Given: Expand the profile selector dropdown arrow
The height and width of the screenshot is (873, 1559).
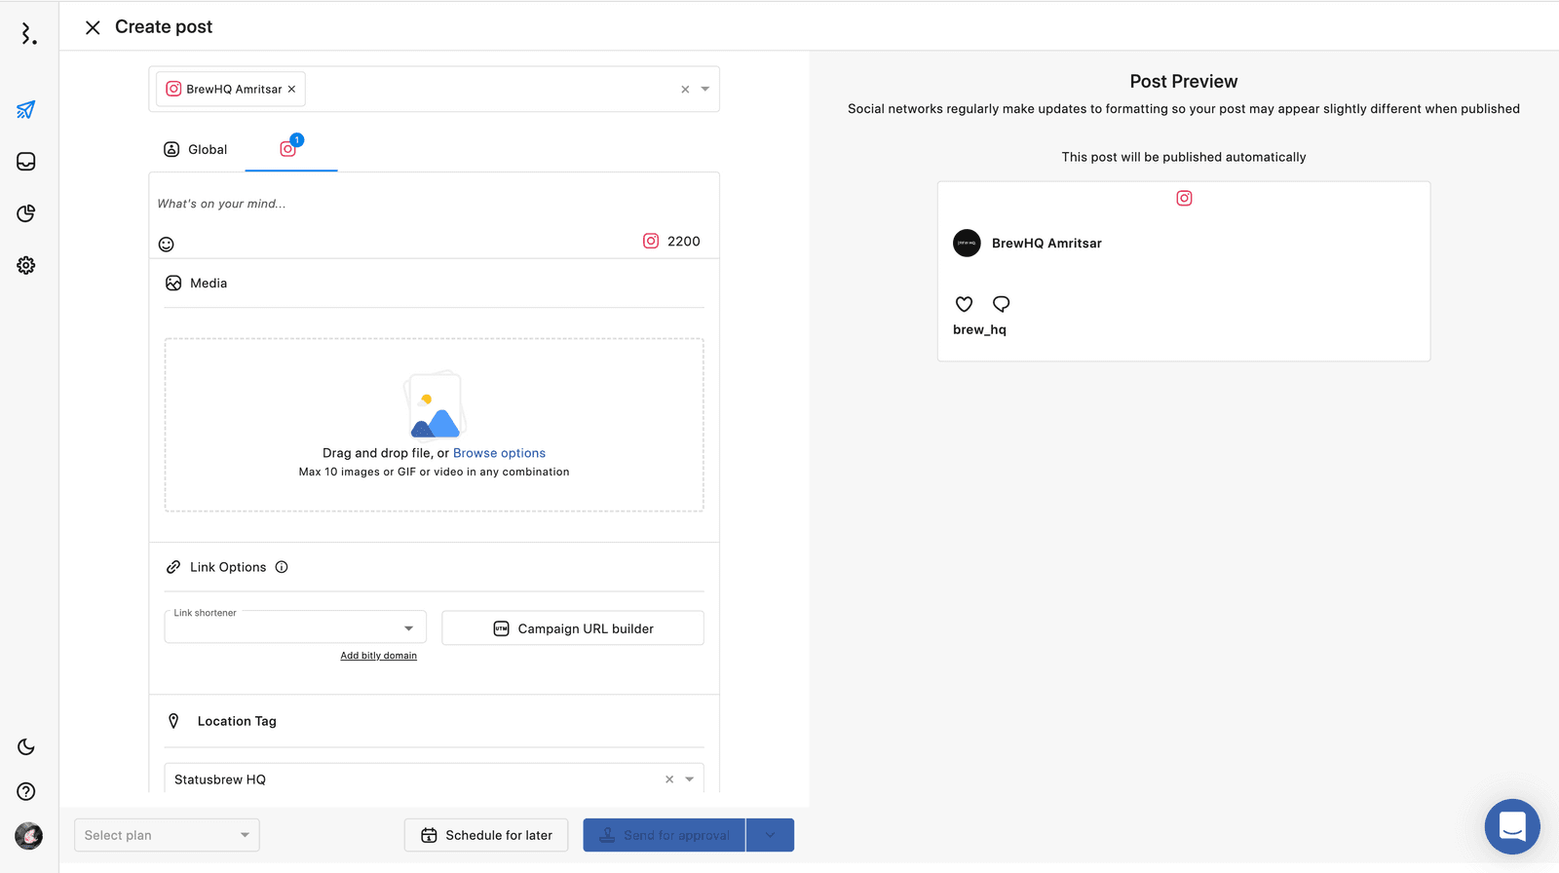Looking at the screenshot, I should click(x=705, y=90).
